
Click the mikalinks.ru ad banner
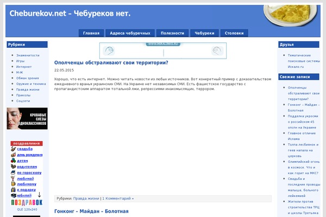163,50
